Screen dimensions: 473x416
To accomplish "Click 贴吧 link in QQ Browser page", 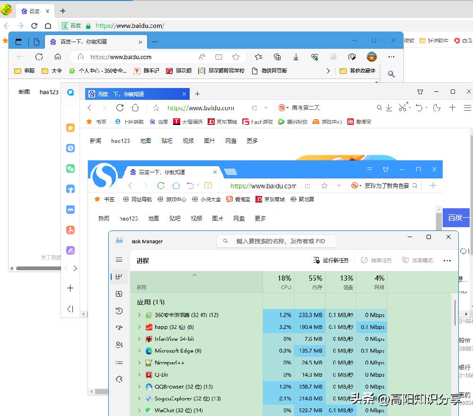I will 167,141.
